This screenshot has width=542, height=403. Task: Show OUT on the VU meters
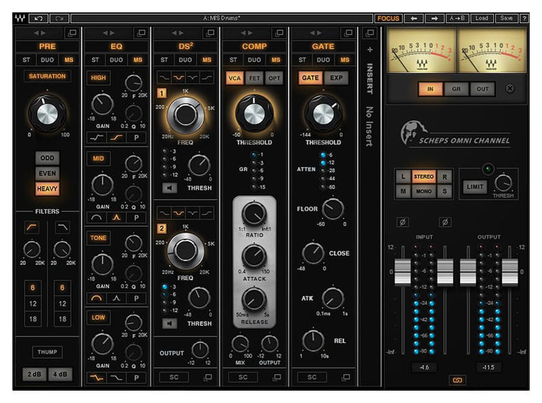(482, 89)
